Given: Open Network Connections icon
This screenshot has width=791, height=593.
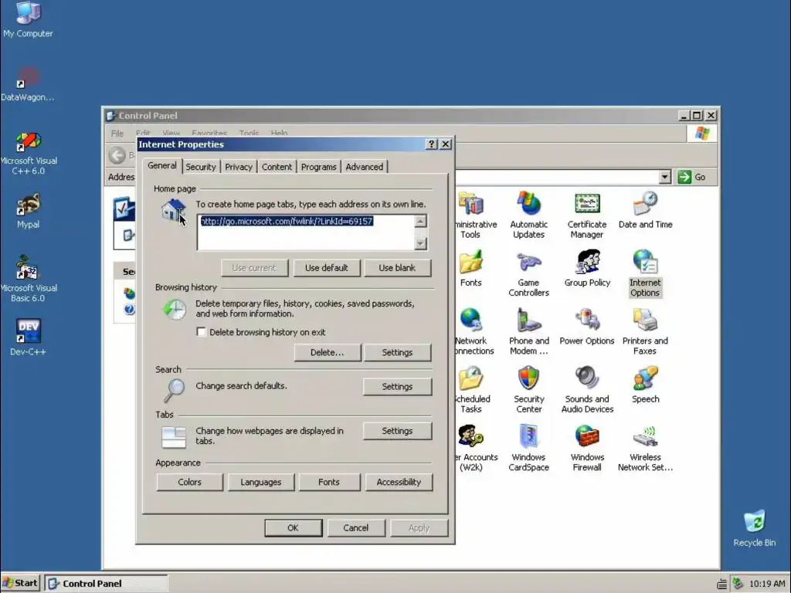Looking at the screenshot, I should pos(474,330).
